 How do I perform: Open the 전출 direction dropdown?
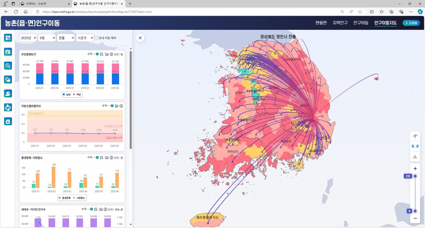click(66, 38)
